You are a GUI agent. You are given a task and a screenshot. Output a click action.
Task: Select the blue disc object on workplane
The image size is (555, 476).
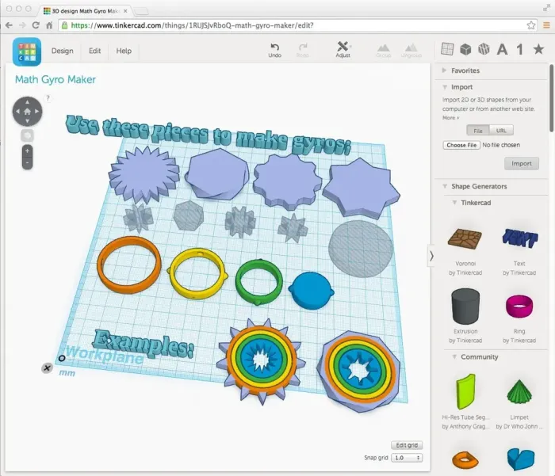[x=311, y=291]
